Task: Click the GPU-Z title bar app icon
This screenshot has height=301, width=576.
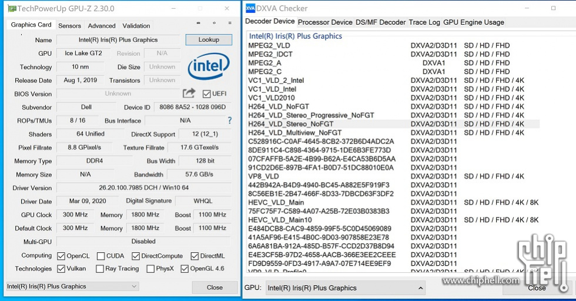Action: point(12,8)
